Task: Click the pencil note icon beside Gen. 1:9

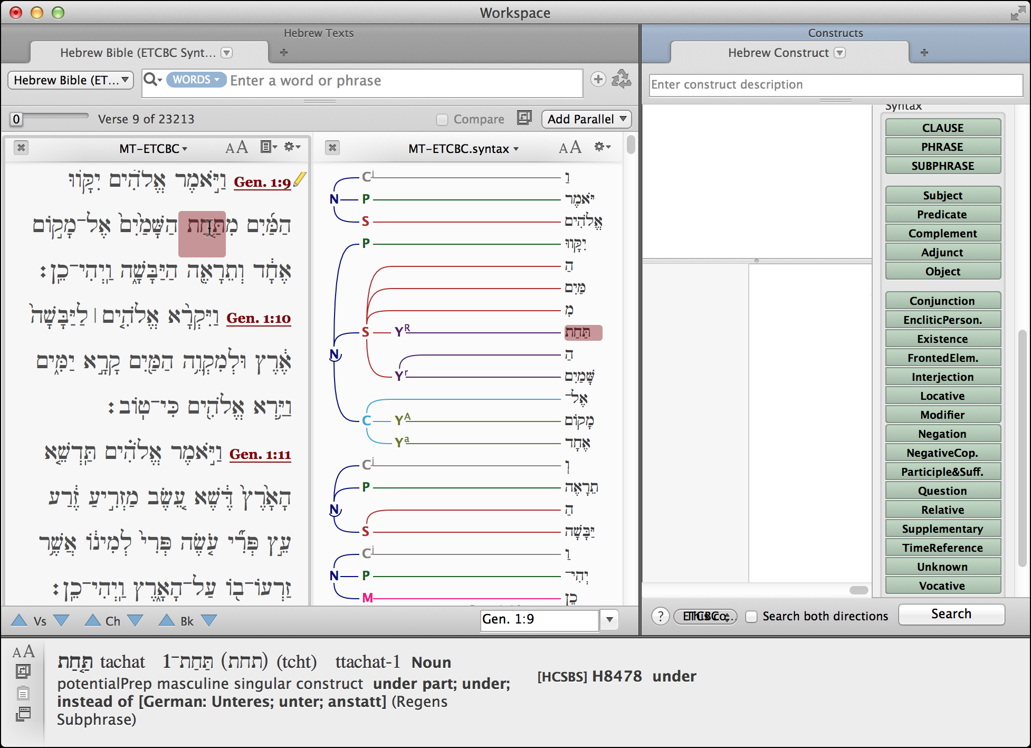Action: pyautogui.click(x=299, y=179)
